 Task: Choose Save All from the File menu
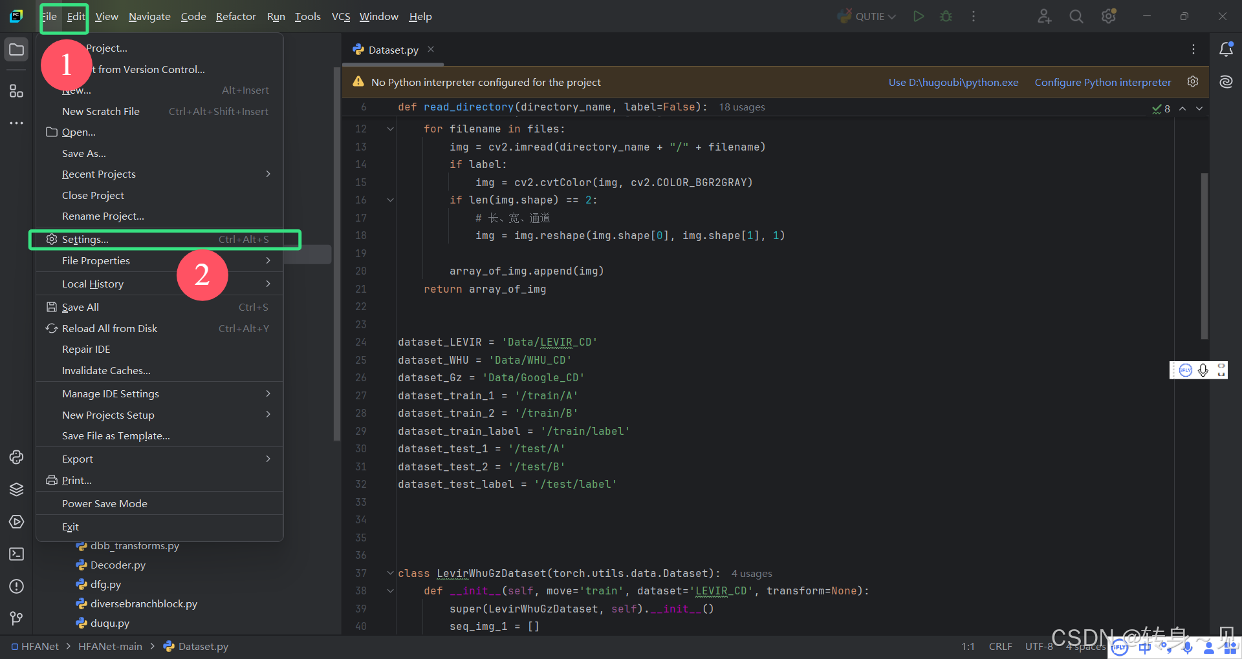click(x=160, y=307)
